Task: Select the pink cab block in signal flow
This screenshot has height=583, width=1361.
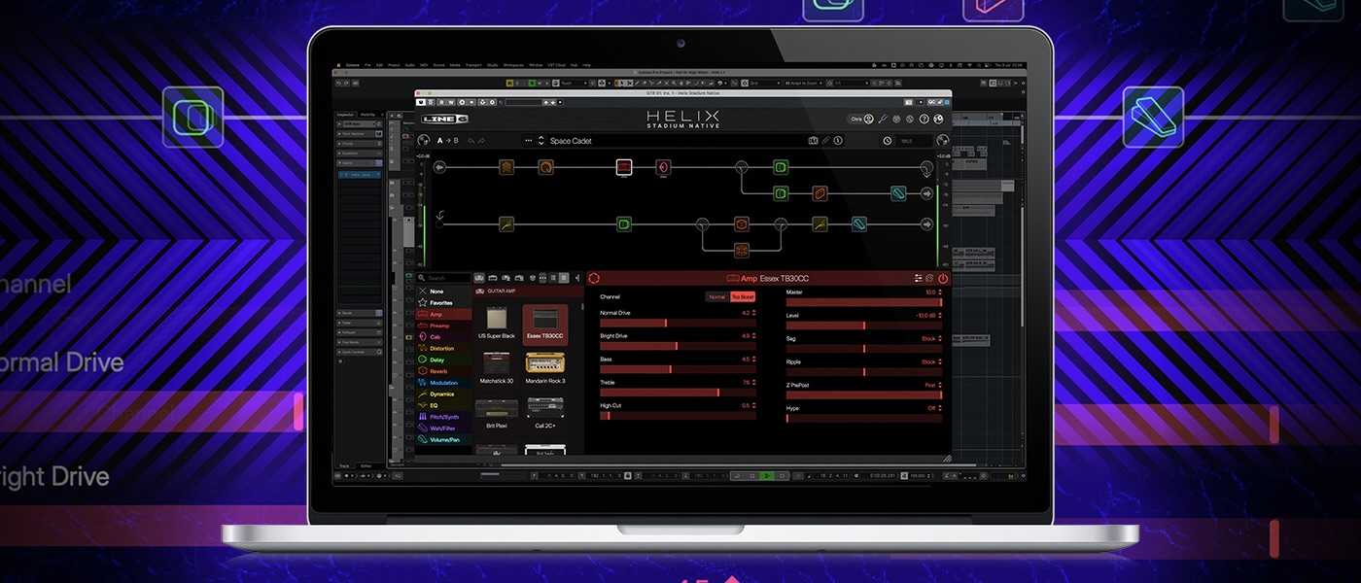Action: click(x=663, y=168)
